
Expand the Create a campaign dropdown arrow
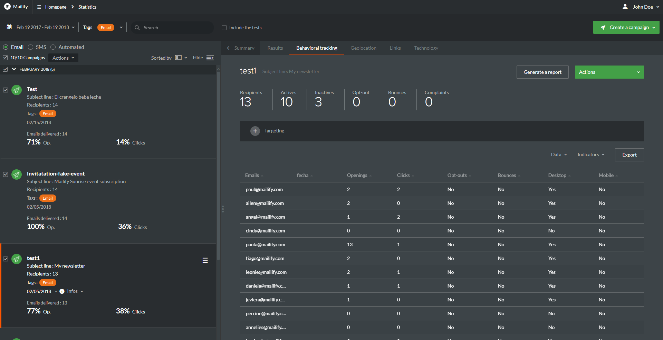tap(654, 28)
